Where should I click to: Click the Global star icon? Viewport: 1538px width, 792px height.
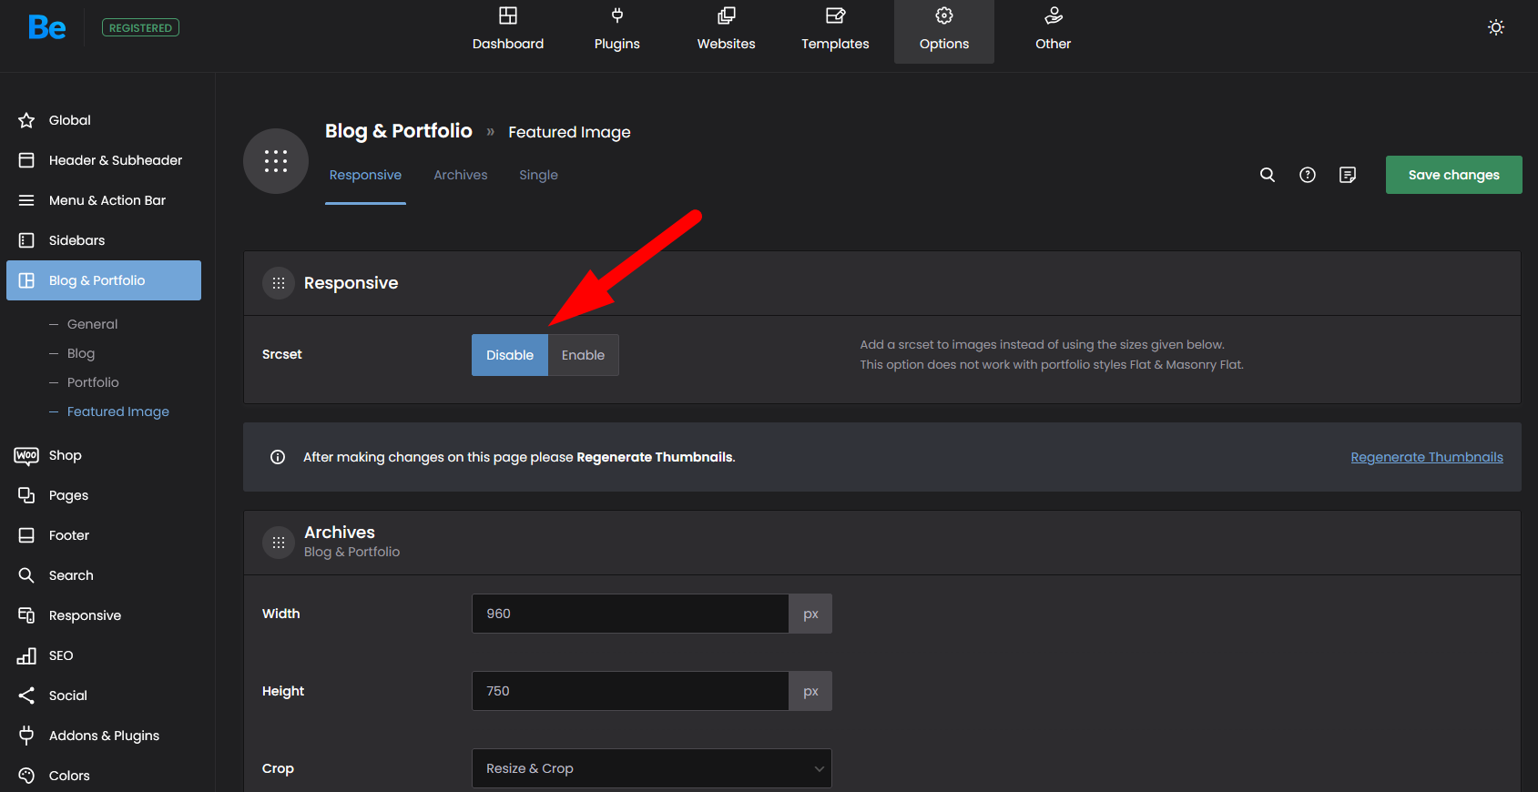click(x=26, y=120)
